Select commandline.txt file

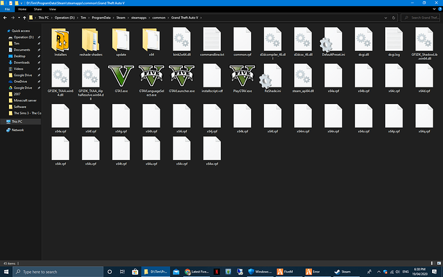[x=212, y=42]
